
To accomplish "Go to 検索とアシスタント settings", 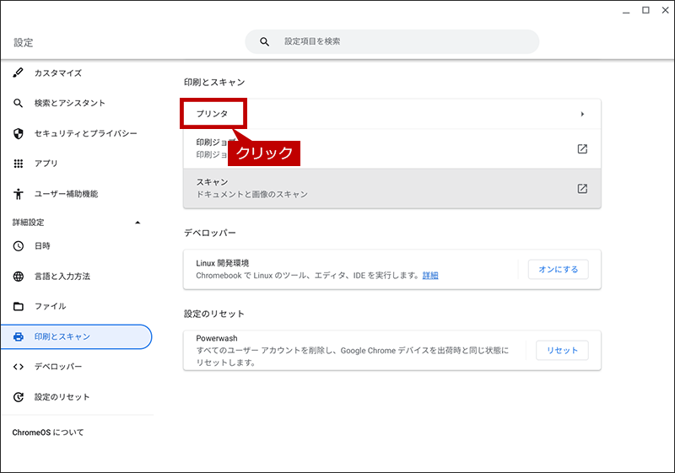I will (70, 103).
